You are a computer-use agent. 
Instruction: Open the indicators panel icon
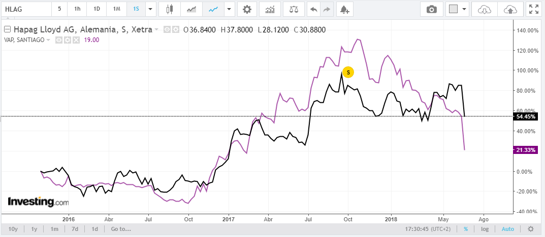pos(270,9)
